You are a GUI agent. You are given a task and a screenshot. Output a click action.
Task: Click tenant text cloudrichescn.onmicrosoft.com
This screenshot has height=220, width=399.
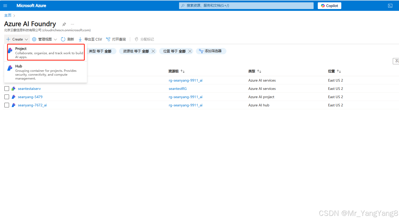point(66,30)
